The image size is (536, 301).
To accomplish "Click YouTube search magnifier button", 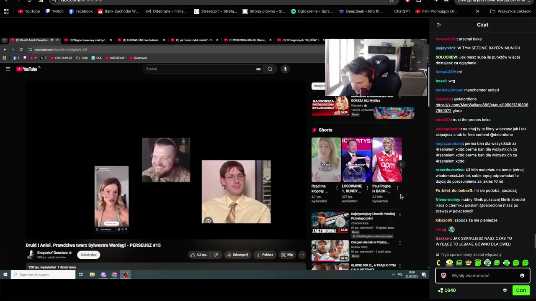I will tap(270, 69).
